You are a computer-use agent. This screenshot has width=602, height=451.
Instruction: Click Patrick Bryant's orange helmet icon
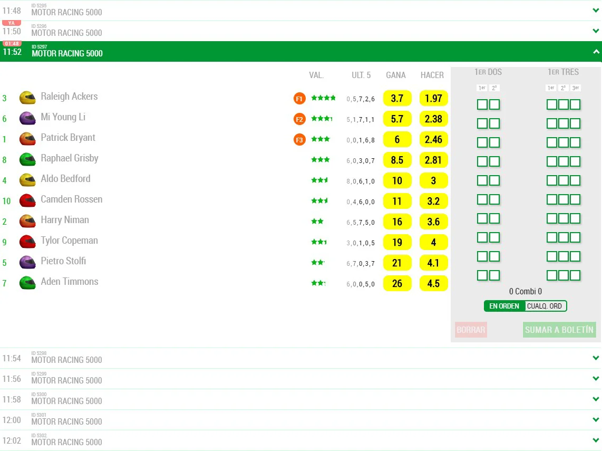[27, 139]
